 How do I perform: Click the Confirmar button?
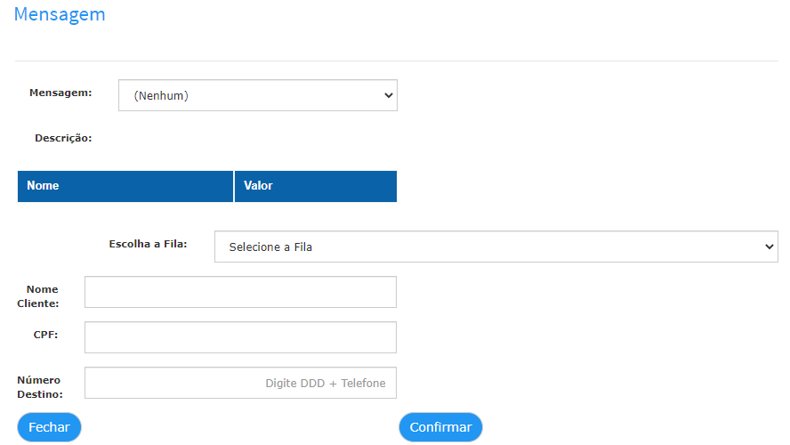pyautogui.click(x=440, y=427)
